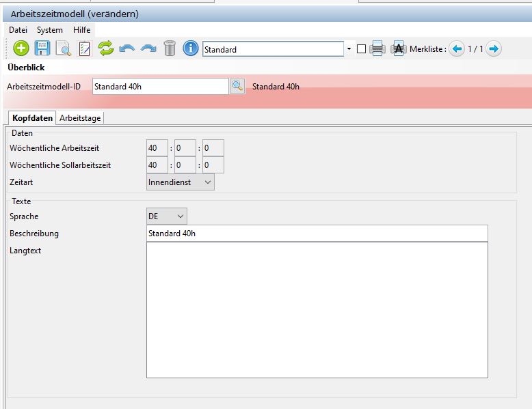Open the Sprache DE dropdown

click(x=167, y=216)
